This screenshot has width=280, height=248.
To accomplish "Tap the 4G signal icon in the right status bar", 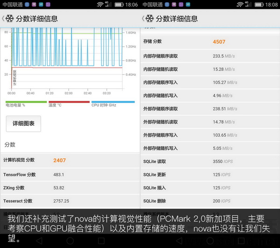I will pos(248,4).
